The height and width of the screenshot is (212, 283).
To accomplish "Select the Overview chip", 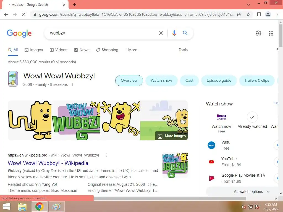I will point(129,81).
